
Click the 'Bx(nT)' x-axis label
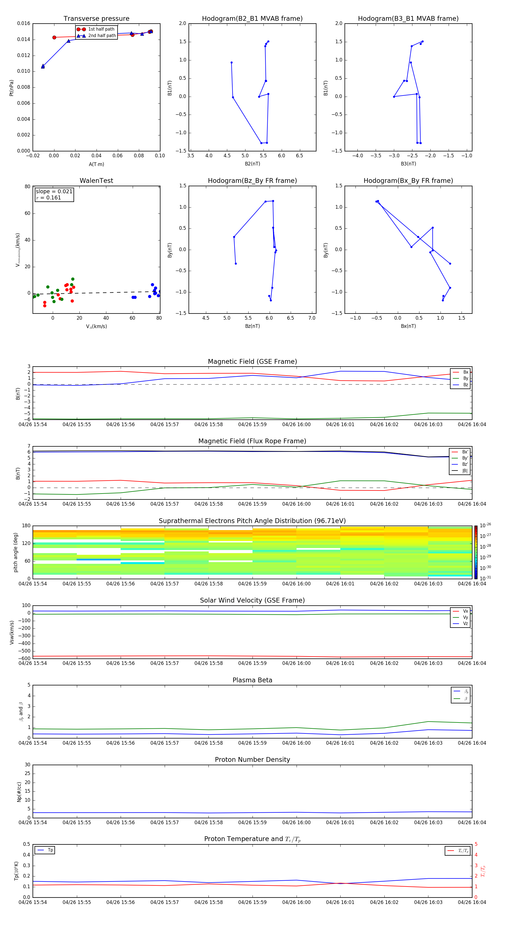coord(408,326)
